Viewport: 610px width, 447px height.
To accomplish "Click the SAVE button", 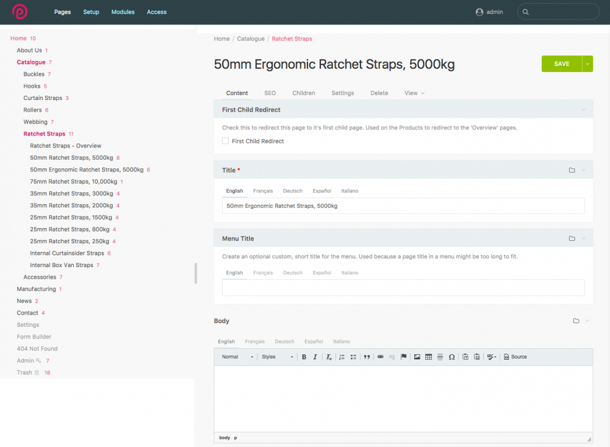I will click(x=562, y=63).
